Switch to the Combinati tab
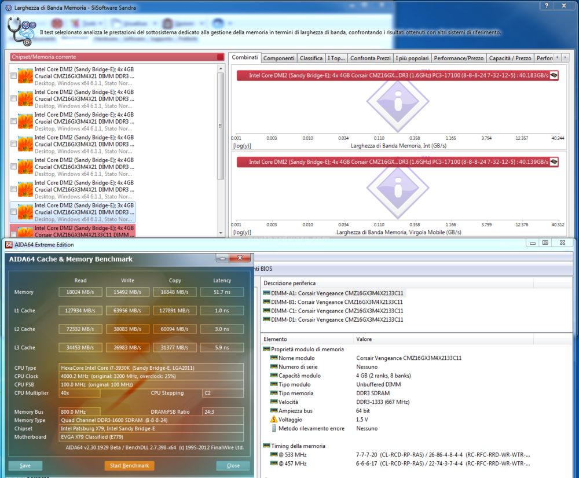Viewport: 579px width, 478px height. 245,57
